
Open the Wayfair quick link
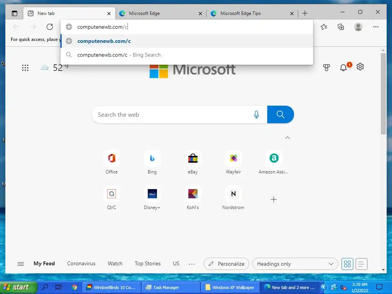[x=233, y=162]
